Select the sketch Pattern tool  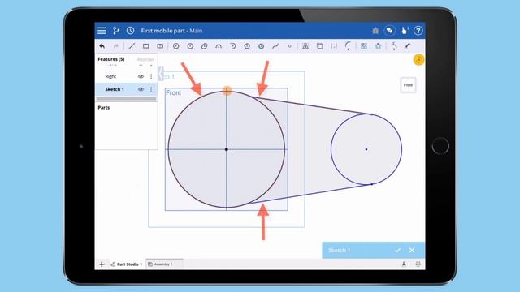pyautogui.click(x=364, y=46)
